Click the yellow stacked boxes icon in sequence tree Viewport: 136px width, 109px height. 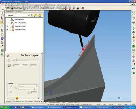click(x=40, y=15)
